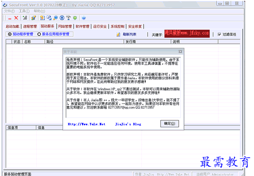Click the paintbrush cleanup toolbar icon
Viewport: 254px width, 176px height.
[x=34, y=18]
